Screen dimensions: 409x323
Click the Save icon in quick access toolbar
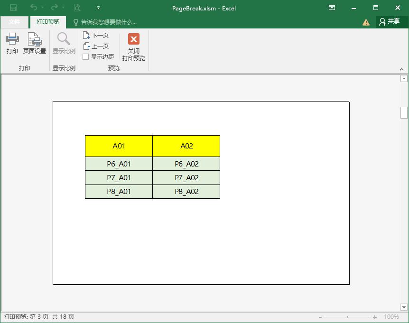click(13, 7)
